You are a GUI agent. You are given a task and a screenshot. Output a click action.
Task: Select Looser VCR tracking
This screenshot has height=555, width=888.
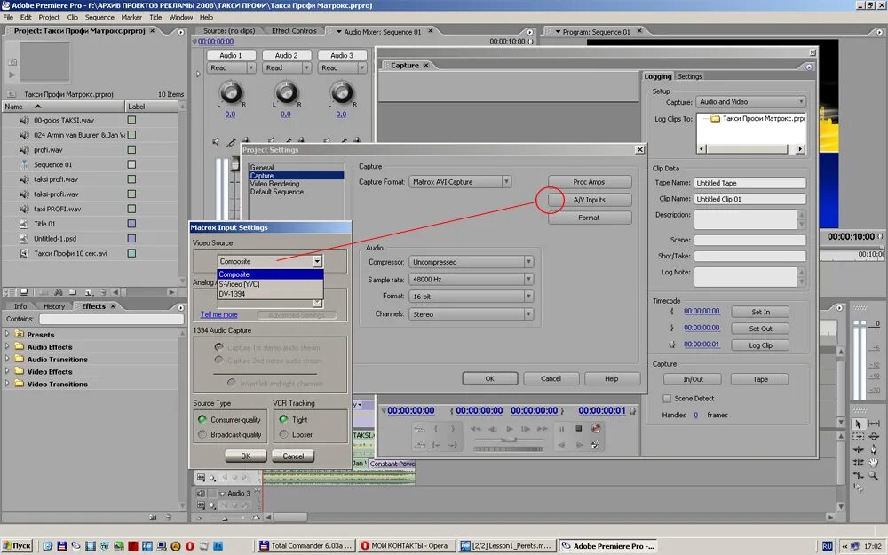click(284, 434)
